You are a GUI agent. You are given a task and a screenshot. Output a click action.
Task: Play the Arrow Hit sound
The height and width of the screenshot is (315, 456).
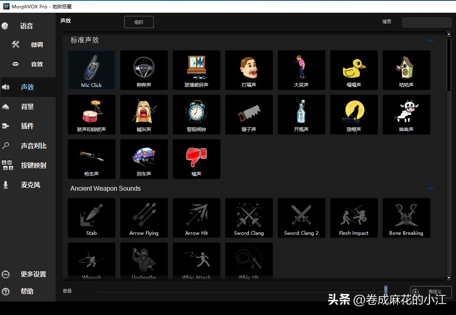tap(196, 218)
